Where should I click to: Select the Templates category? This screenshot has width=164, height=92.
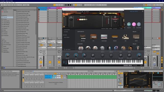pyautogui.click(x=6, y=36)
